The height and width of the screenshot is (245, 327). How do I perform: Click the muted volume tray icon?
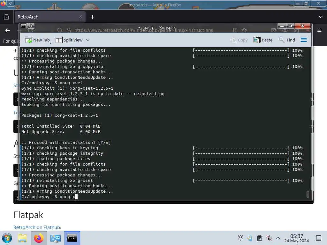pos(269,238)
